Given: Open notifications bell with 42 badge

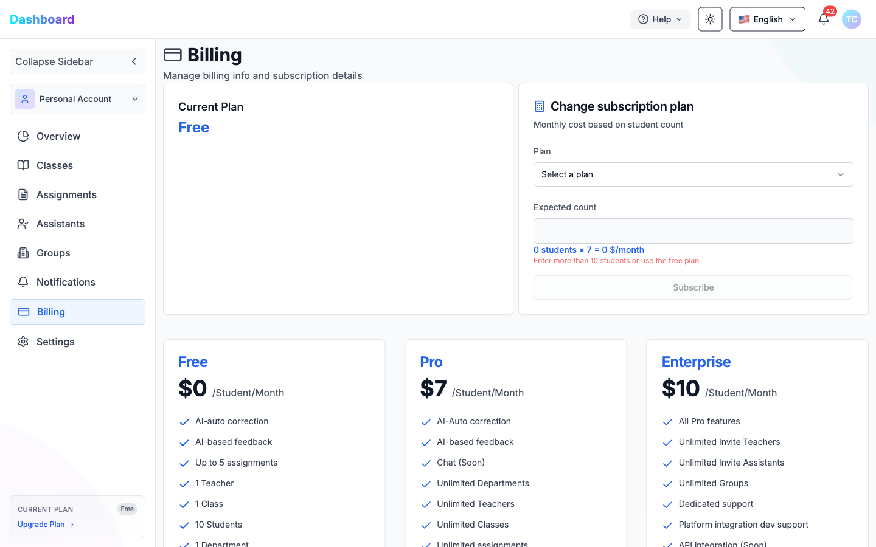Looking at the screenshot, I should [823, 19].
